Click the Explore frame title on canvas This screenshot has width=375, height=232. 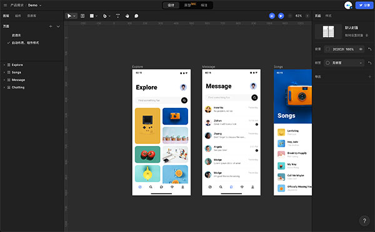tap(137, 67)
